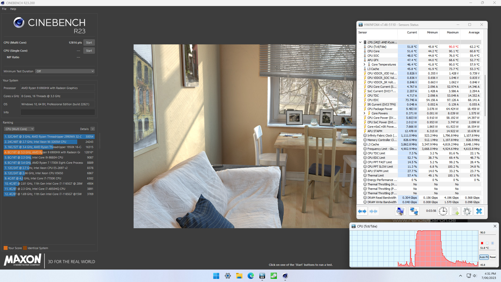Open Cinebench File menu

tap(4, 9)
